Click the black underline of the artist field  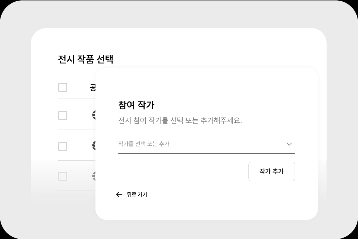pos(206,154)
